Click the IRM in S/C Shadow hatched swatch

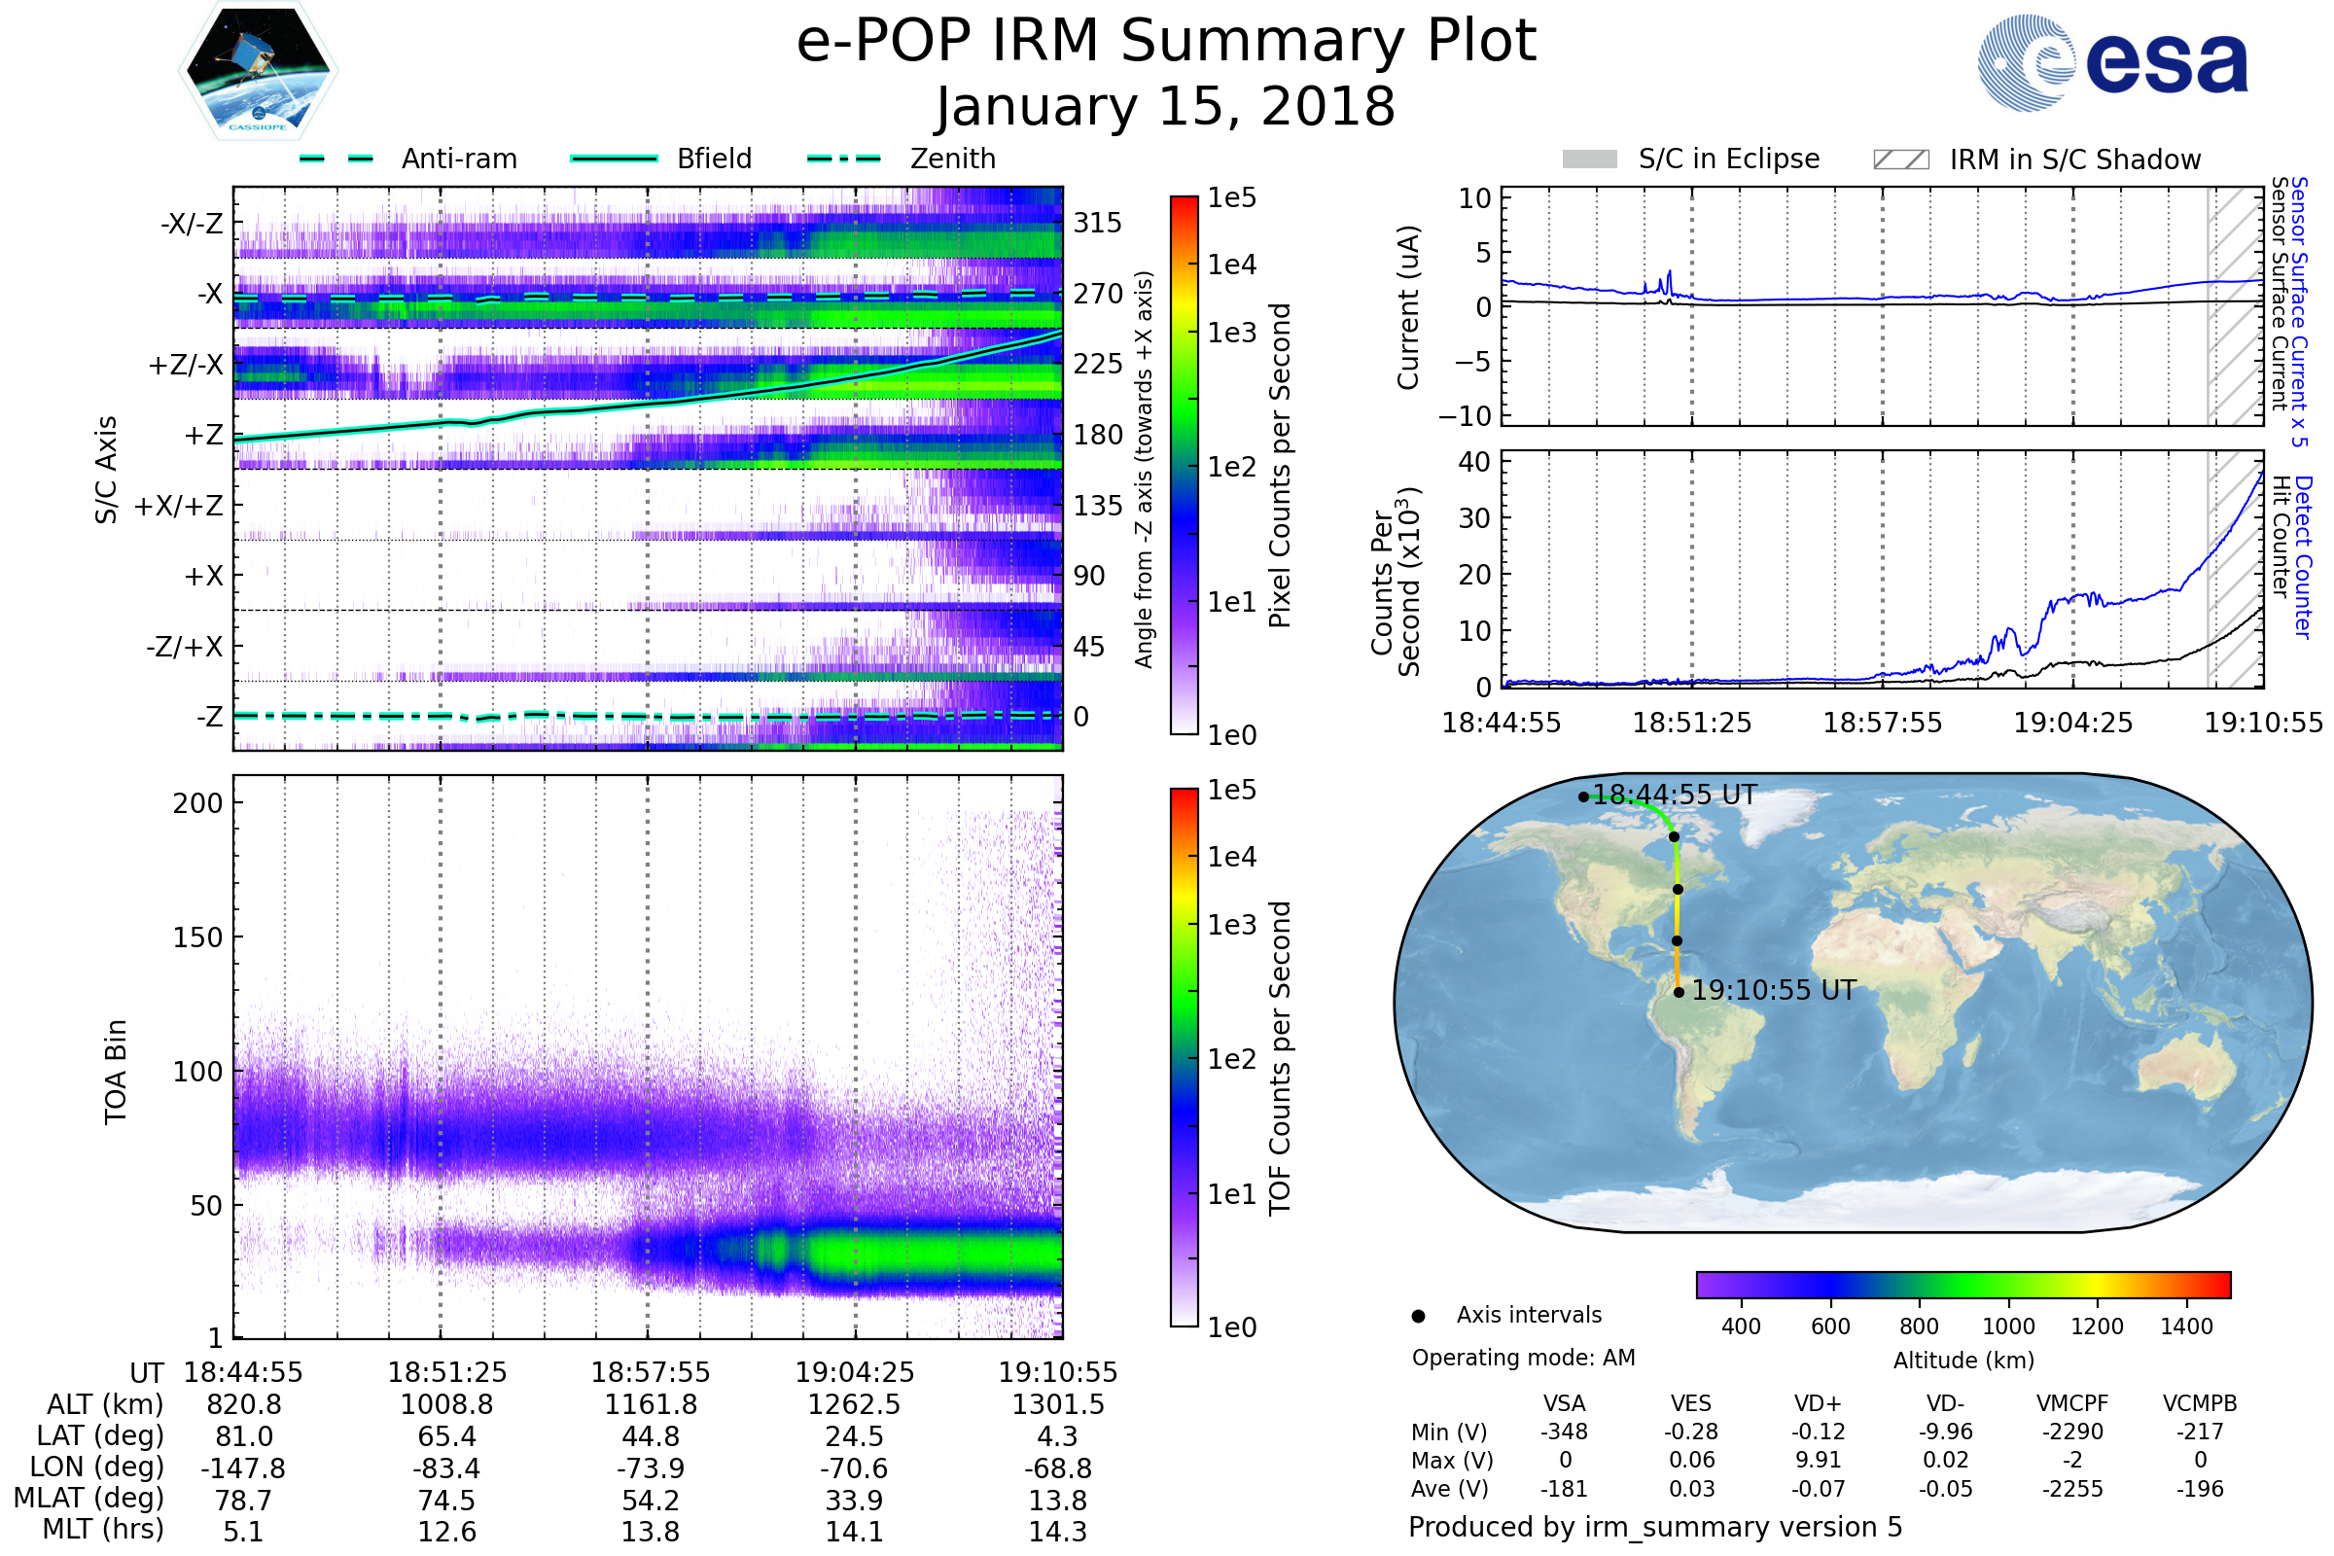(1900, 159)
